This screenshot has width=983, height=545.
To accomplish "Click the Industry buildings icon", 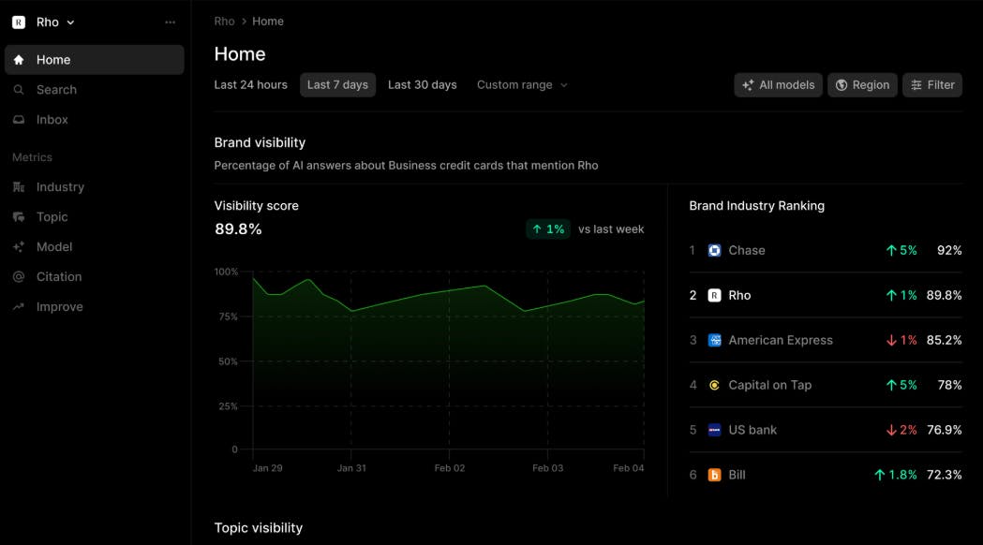I will pos(19,187).
